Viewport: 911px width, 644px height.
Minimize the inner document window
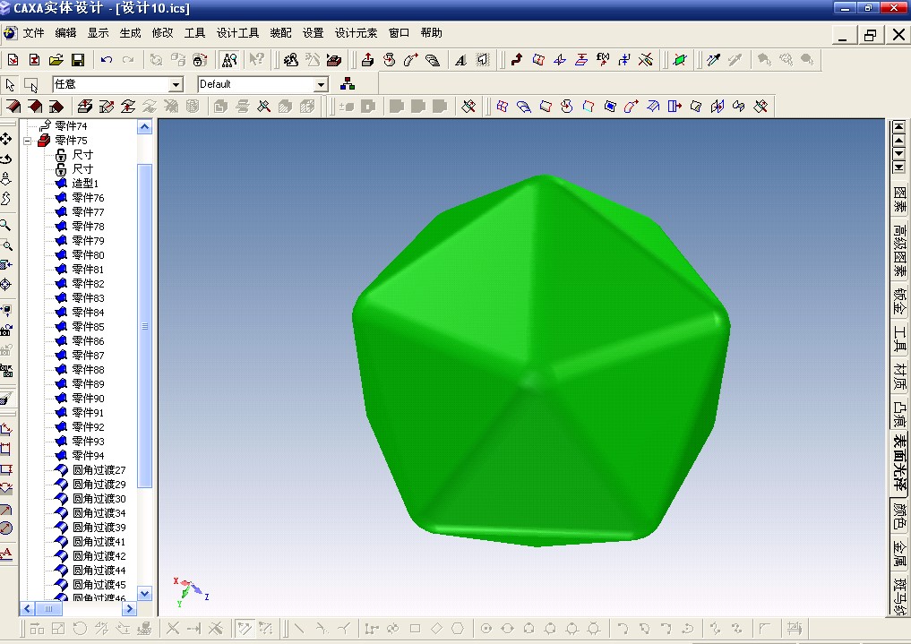843,35
